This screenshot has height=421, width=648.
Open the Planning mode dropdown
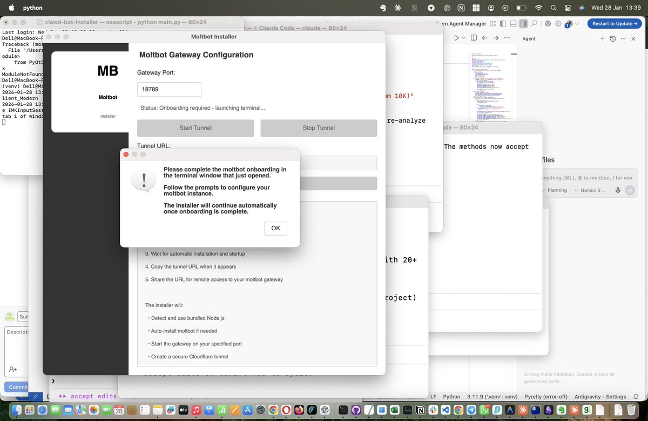(x=554, y=190)
